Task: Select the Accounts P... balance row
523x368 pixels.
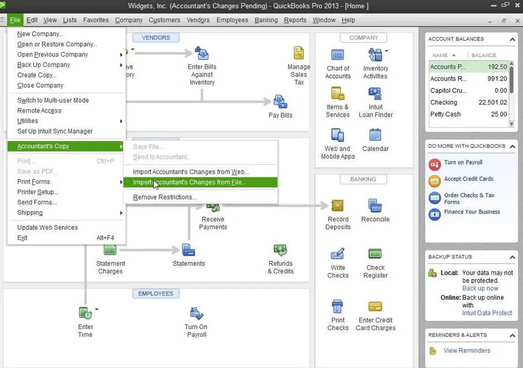Action: click(x=468, y=66)
